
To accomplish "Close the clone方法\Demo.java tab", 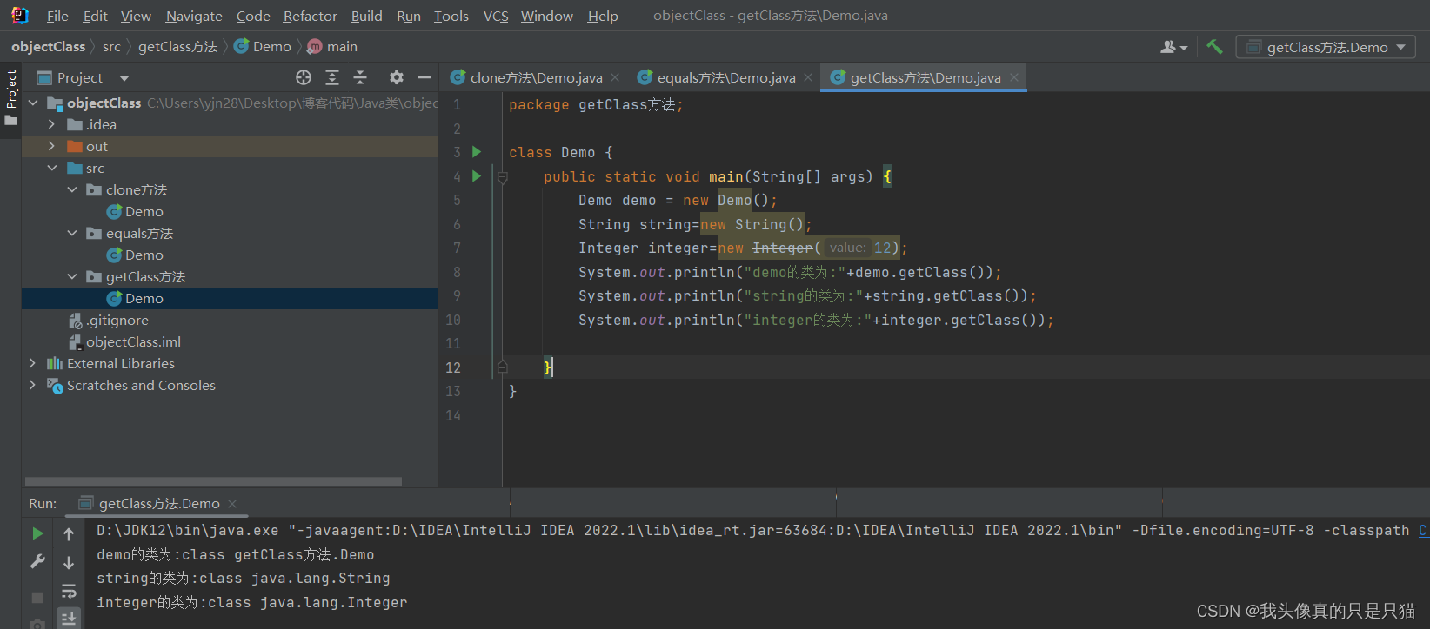I will coord(615,77).
